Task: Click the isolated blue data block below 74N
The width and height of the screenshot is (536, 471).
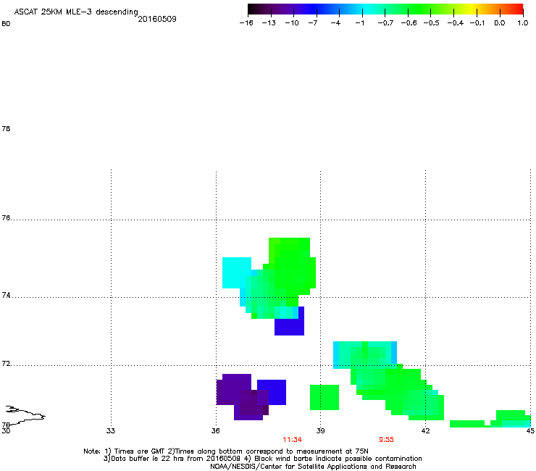Action: (x=289, y=327)
